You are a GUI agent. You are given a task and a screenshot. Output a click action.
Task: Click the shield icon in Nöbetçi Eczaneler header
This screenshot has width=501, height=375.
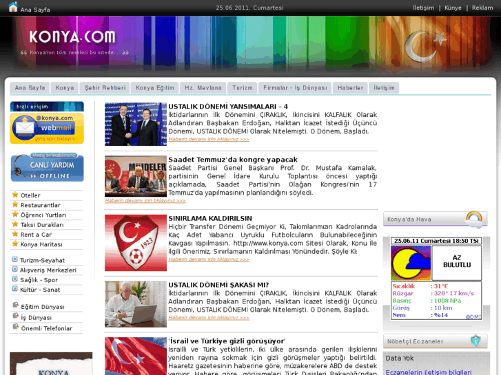click(476, 341)
